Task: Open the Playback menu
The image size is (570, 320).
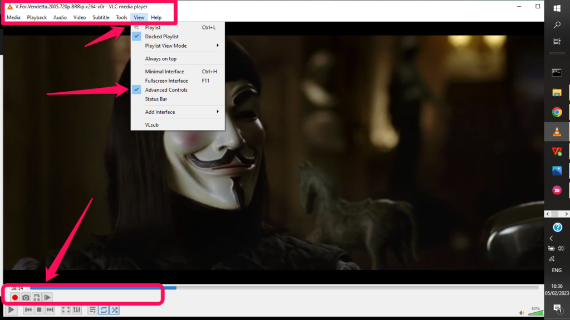Action: (x=37, y=17)
